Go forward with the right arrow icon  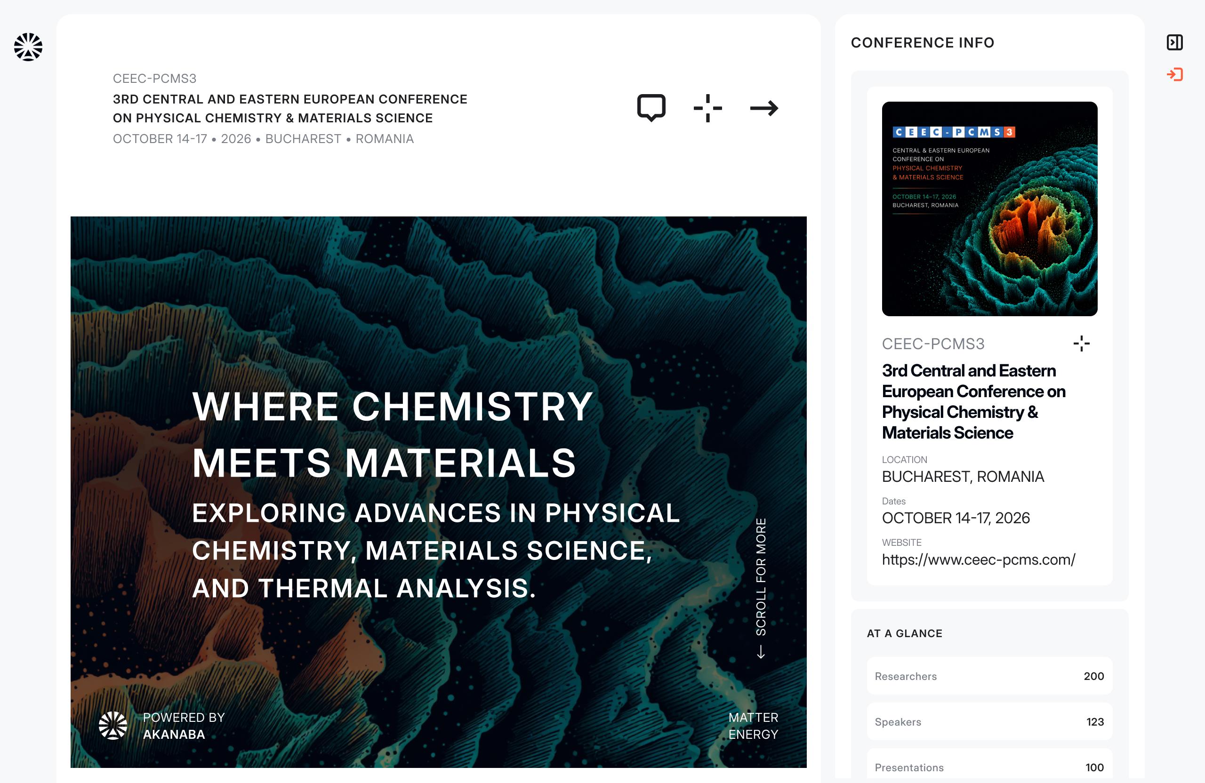[x=764, y=108]
